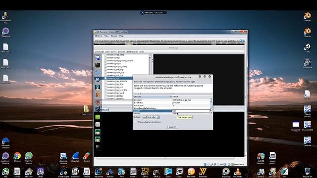Open the Armitage menu

pyautogui.click(x=99, y=52)
